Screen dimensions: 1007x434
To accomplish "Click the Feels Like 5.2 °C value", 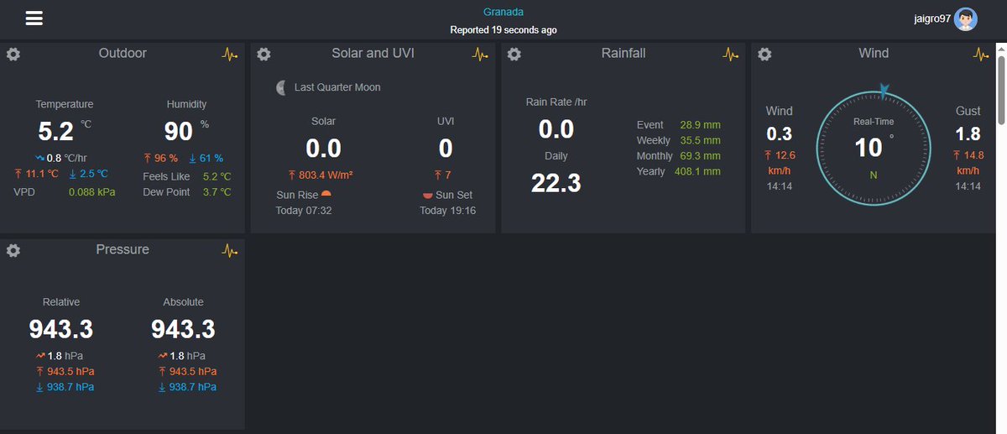I will [217, 177].
